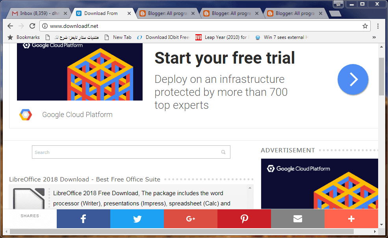Image resolution: width=388 pixels, height=238 pixels.
Task: Open more sharing options with the plus icon
Action: pyautogui.click(x=351, y=219)
